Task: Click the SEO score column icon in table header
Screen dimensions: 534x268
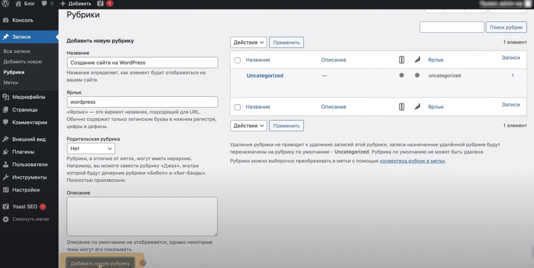Action: [x=402, y=60]
